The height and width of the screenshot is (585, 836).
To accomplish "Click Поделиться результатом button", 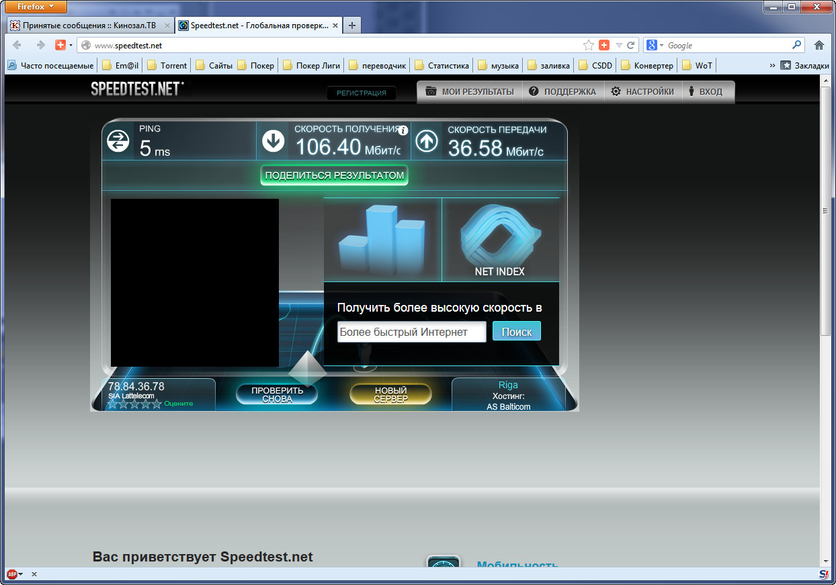I will [x=335, y=175].
